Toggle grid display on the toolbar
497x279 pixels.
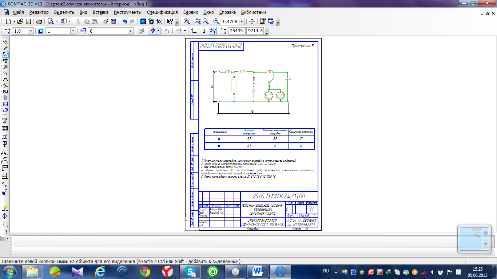179,31
